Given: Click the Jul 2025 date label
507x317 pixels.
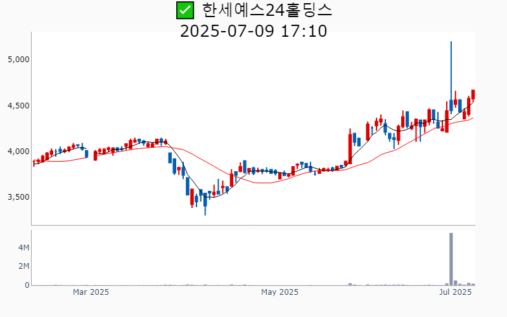Looking at the screenshot, I should point(455,292).
